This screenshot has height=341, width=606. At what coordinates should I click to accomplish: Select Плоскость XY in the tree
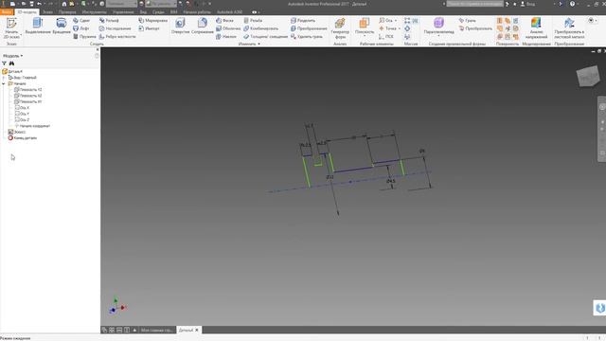27,101
